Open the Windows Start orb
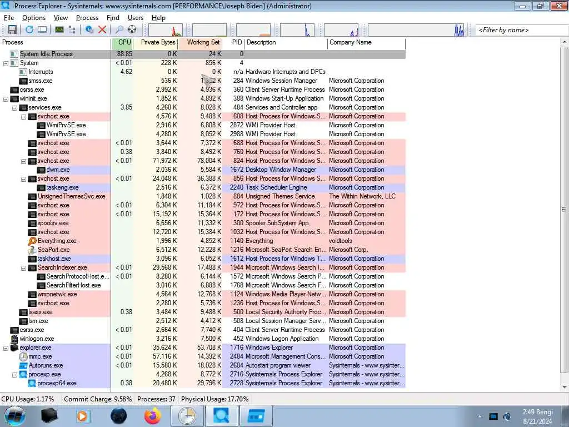Viewport: 569px width, 427px height. 15,416
